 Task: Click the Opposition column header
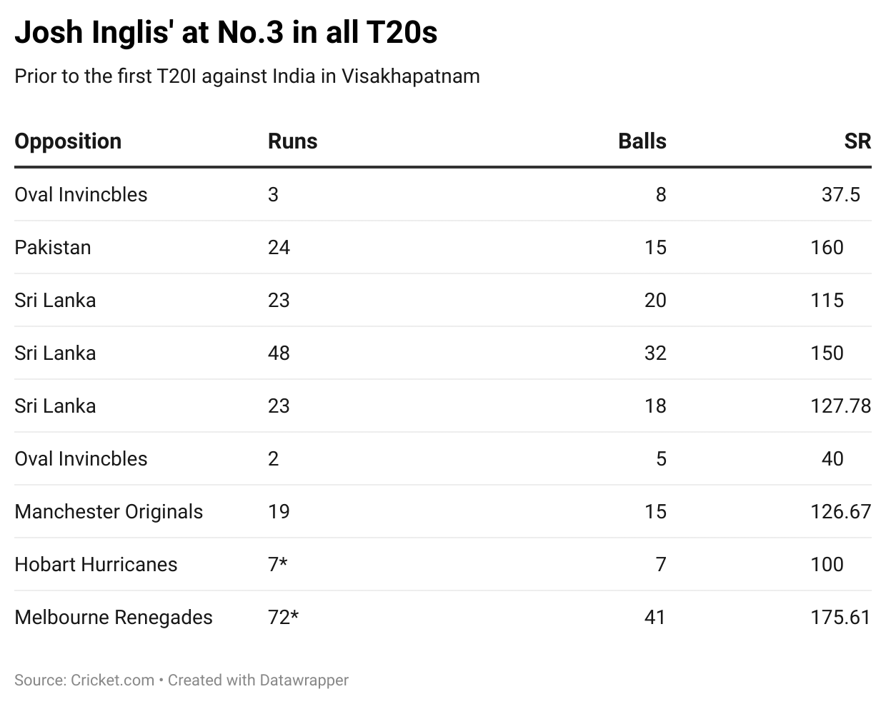68,141
